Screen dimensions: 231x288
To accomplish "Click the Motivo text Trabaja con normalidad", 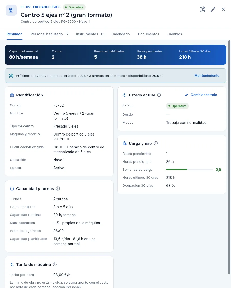I will coord(187,123).
